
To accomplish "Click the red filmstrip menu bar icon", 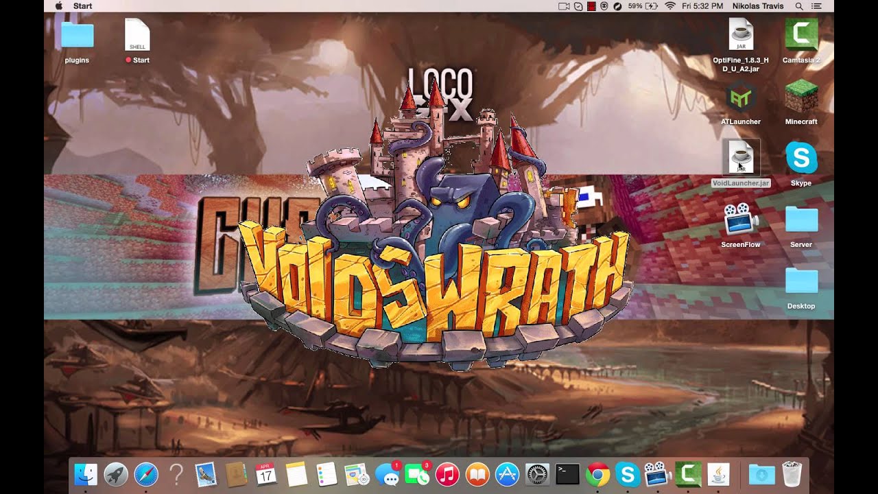I will tap(591, 6).
